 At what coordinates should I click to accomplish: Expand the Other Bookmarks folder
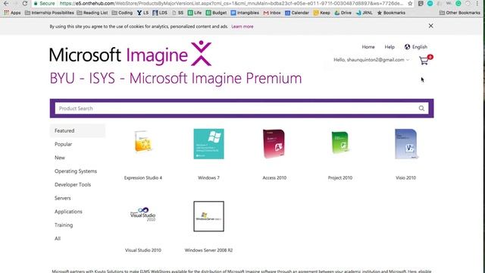coord(460,13)
